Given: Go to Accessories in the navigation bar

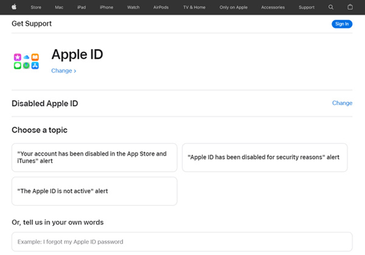Looking at the screenshot, I should 273,7.
